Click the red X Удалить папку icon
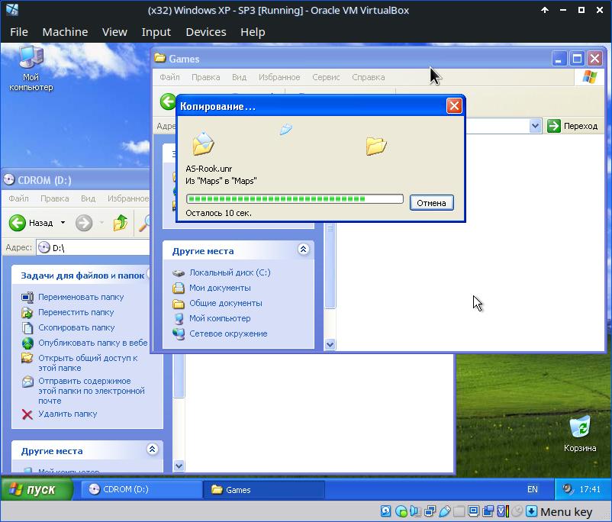 pyautogui.click(x=27, y=414)
